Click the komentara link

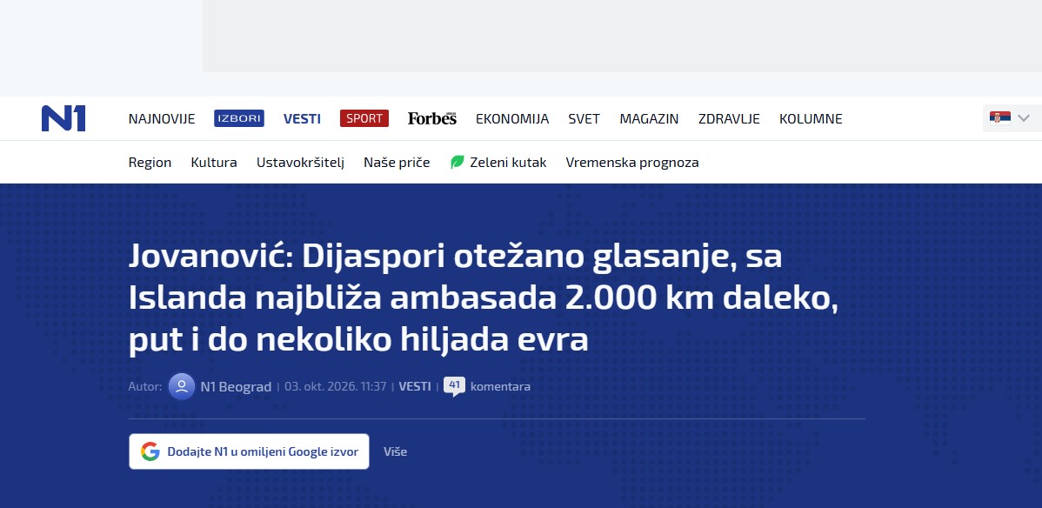[x=500, y=386]
